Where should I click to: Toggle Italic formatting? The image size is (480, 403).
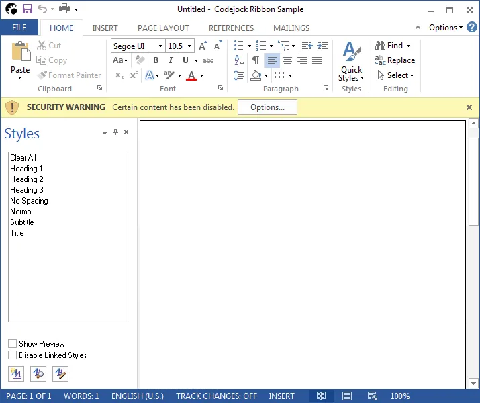coord(171,60)
